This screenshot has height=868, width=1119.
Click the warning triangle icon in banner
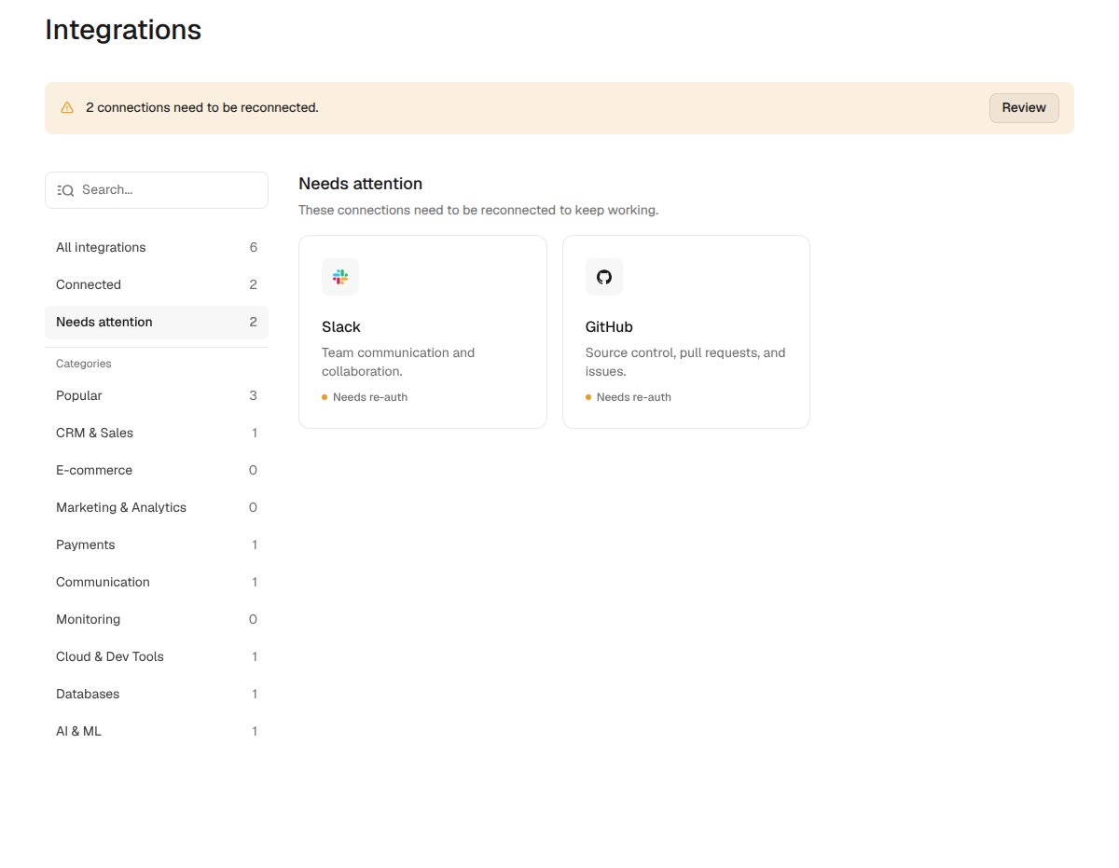pyautogui.click(x=67, y=108)
